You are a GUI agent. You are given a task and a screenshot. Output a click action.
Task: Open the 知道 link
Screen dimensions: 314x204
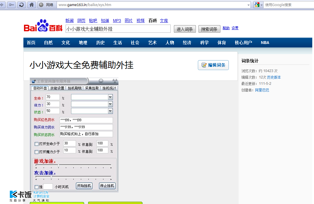click(x=105, y=21)
